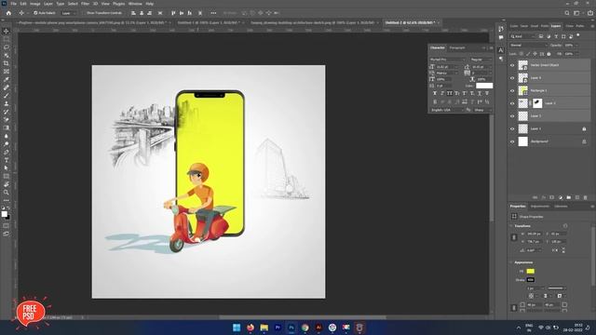Hide the Rectangle 1 layer
The width and height of the screenshot is (596, 335).
[x=512, y=91]
